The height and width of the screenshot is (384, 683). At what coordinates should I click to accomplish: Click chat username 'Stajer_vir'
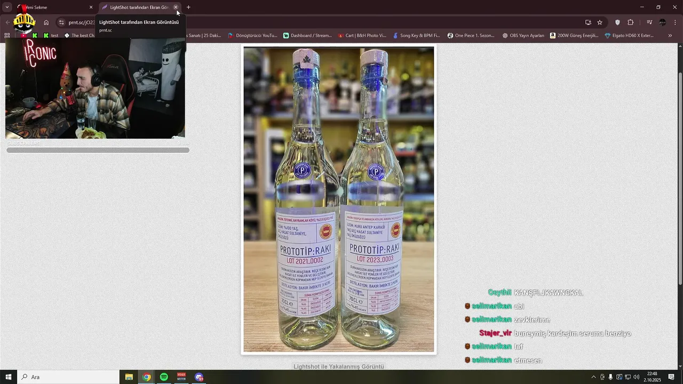point(495,333)
